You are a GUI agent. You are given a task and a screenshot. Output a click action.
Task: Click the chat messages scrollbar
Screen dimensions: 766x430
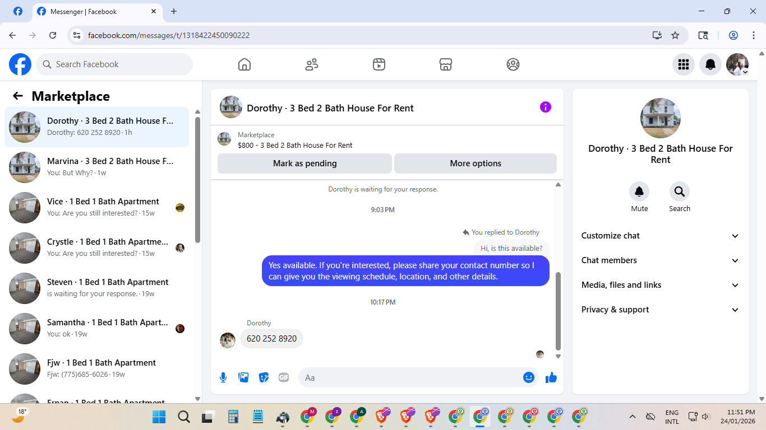coord(558,311)
